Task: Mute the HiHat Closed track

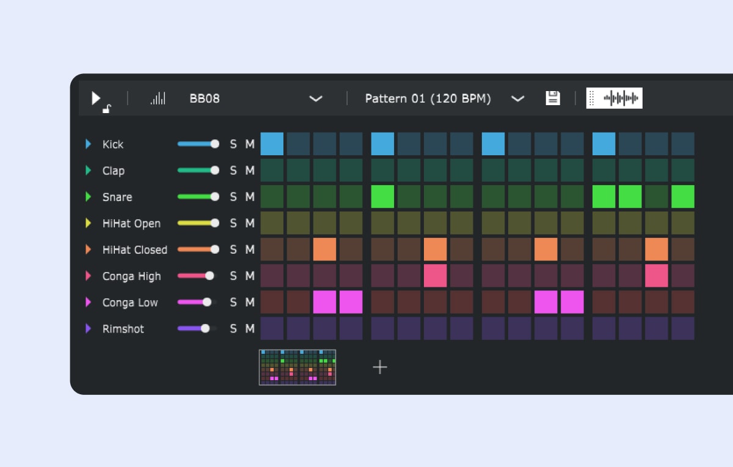Action: coord(250,249)
